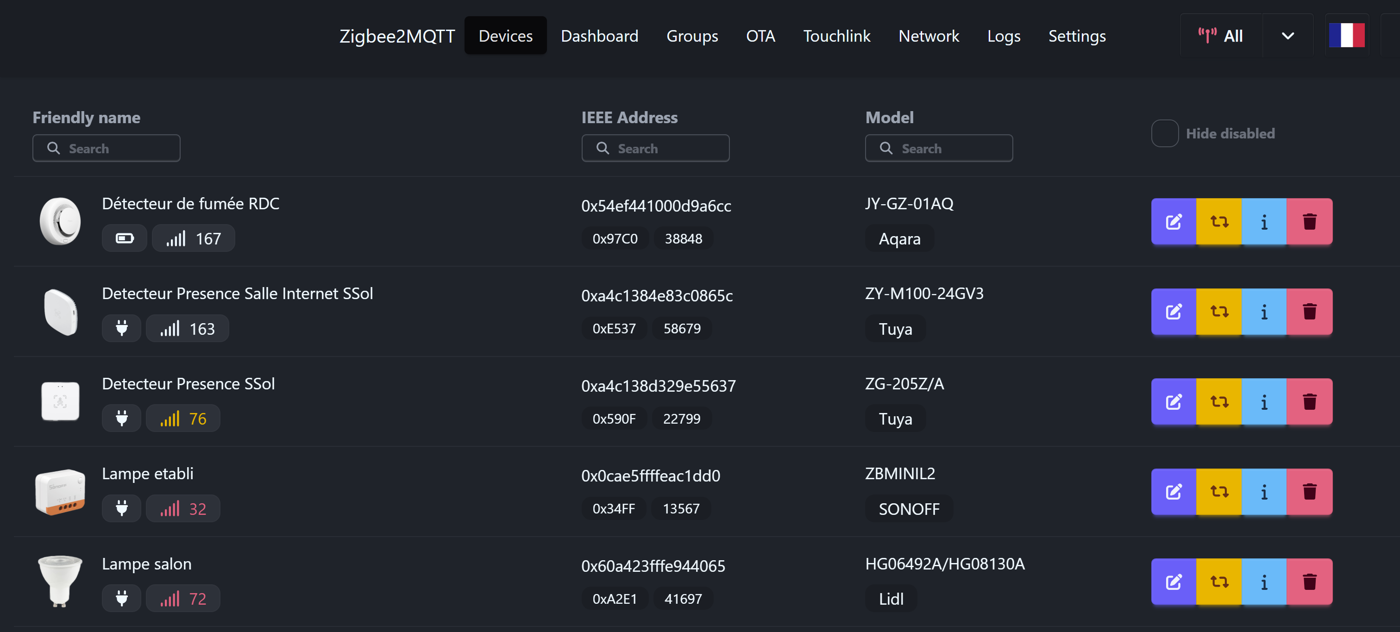Reconfigure Lampe etabli device
This screenshot has width=1400, height=632.
coord(1218,492)
